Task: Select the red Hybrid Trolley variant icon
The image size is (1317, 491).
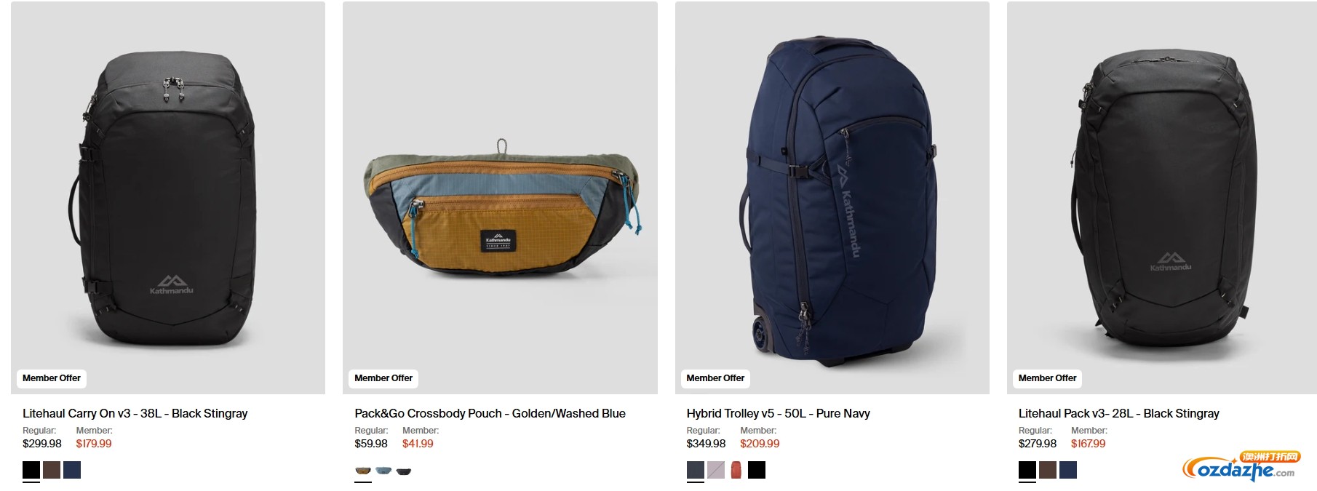Action: coord(736,470)
